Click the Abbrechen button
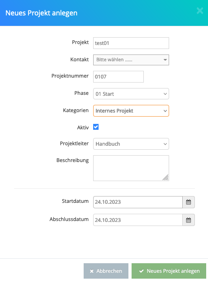 point(106,271)
